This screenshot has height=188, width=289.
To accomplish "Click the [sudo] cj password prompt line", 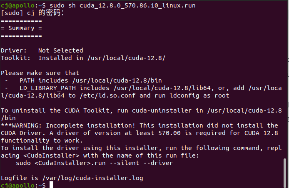I will click(32, 13).
